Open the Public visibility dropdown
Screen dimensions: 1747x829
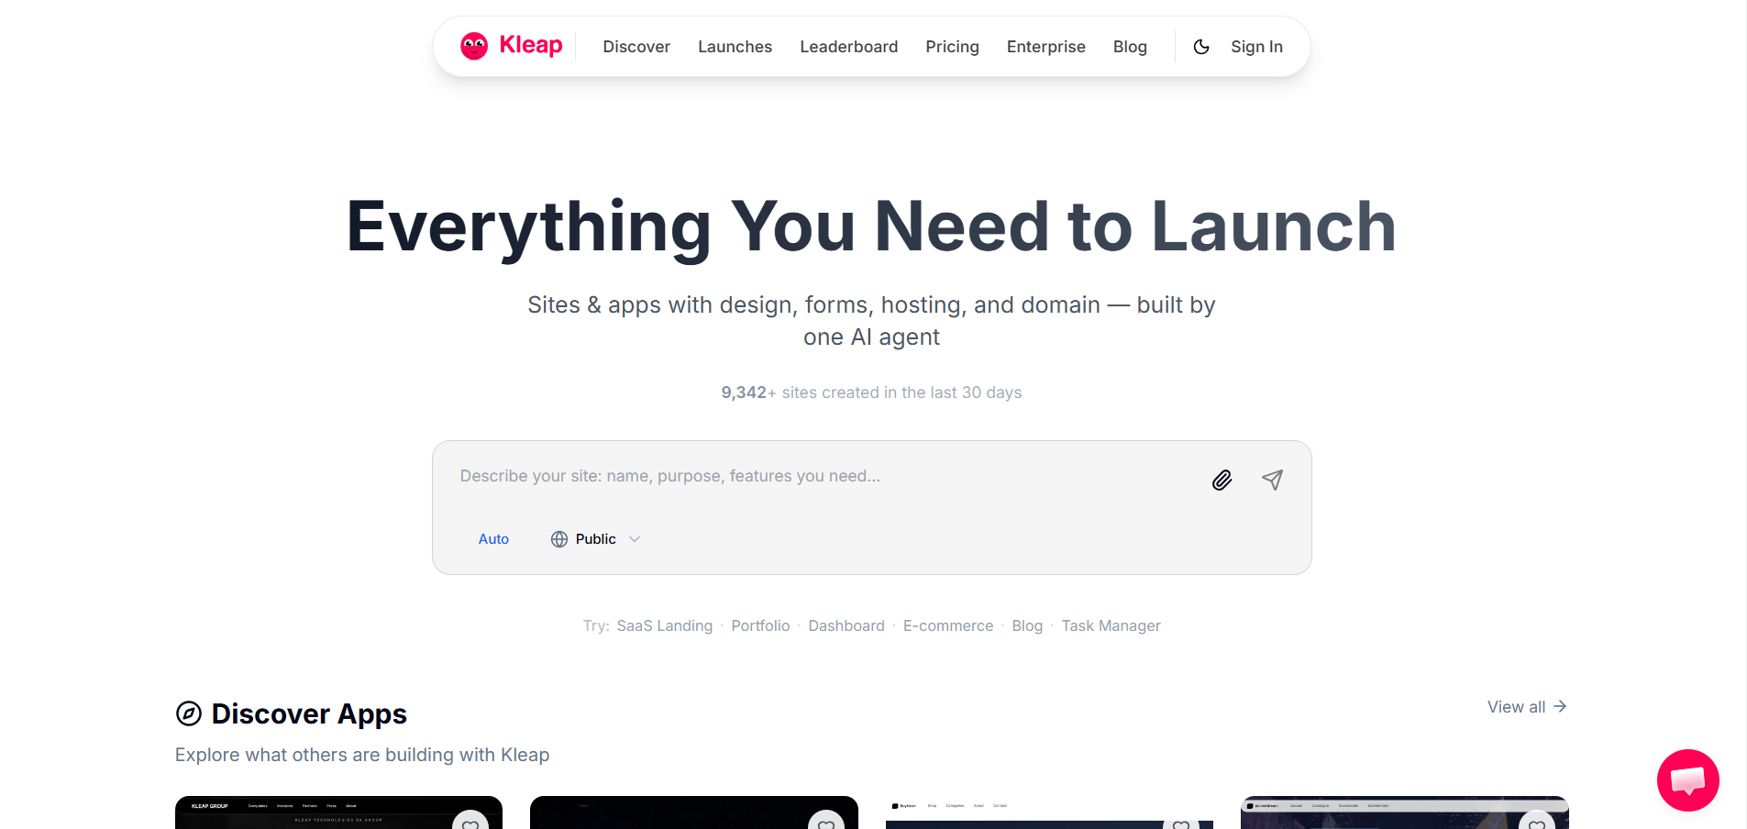[x=594, y=538]
